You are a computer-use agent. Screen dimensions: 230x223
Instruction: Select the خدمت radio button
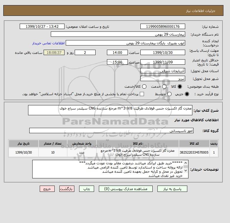point(164,87)
